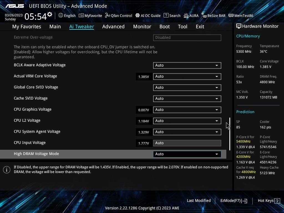Click the English language globe icon
284x213 pixels.
(x=61, y=16)
